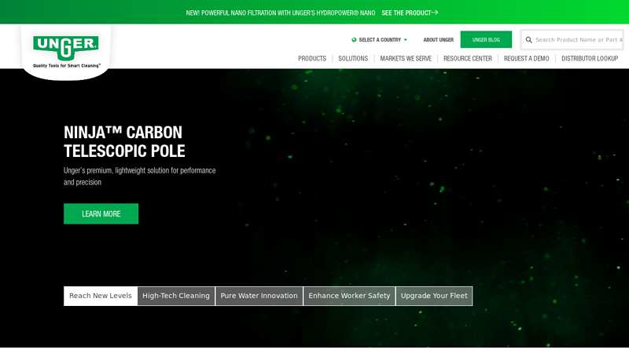Focus the Search Product Name input field
This screenshot has height=353, width=629.
coord(578,40)
